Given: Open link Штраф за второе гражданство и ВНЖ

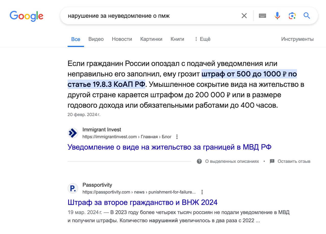Looking at the screenshot, I should [x=142, y=202].
